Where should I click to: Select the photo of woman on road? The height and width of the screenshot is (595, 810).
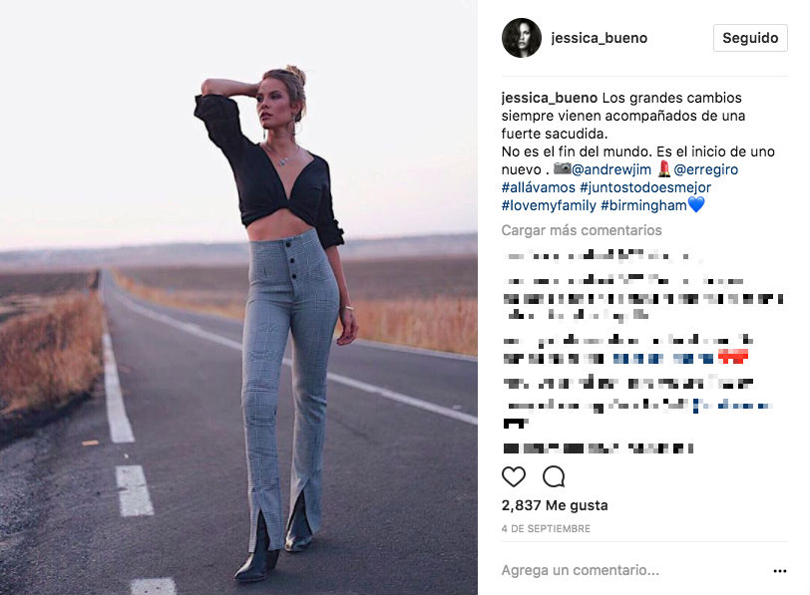[238, 297]
